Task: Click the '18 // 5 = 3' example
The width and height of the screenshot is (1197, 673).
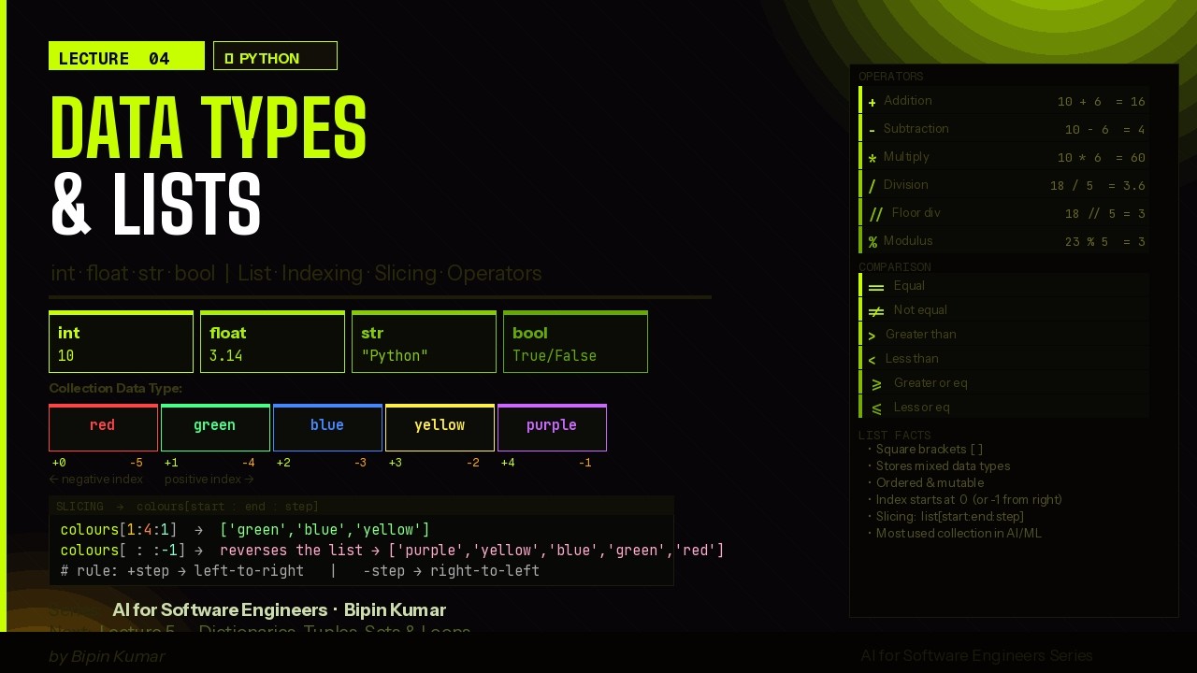Action: click(1104, 214)
